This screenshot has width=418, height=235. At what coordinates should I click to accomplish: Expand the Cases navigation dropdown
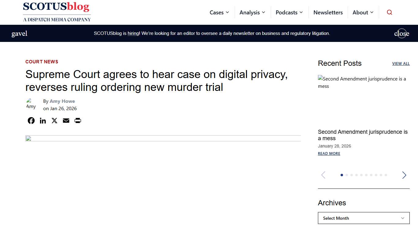(x=219, y=12)
